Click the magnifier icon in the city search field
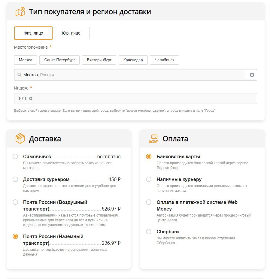Image resolution: width=270 pixels, height=279 pixels. click(20, 74)
